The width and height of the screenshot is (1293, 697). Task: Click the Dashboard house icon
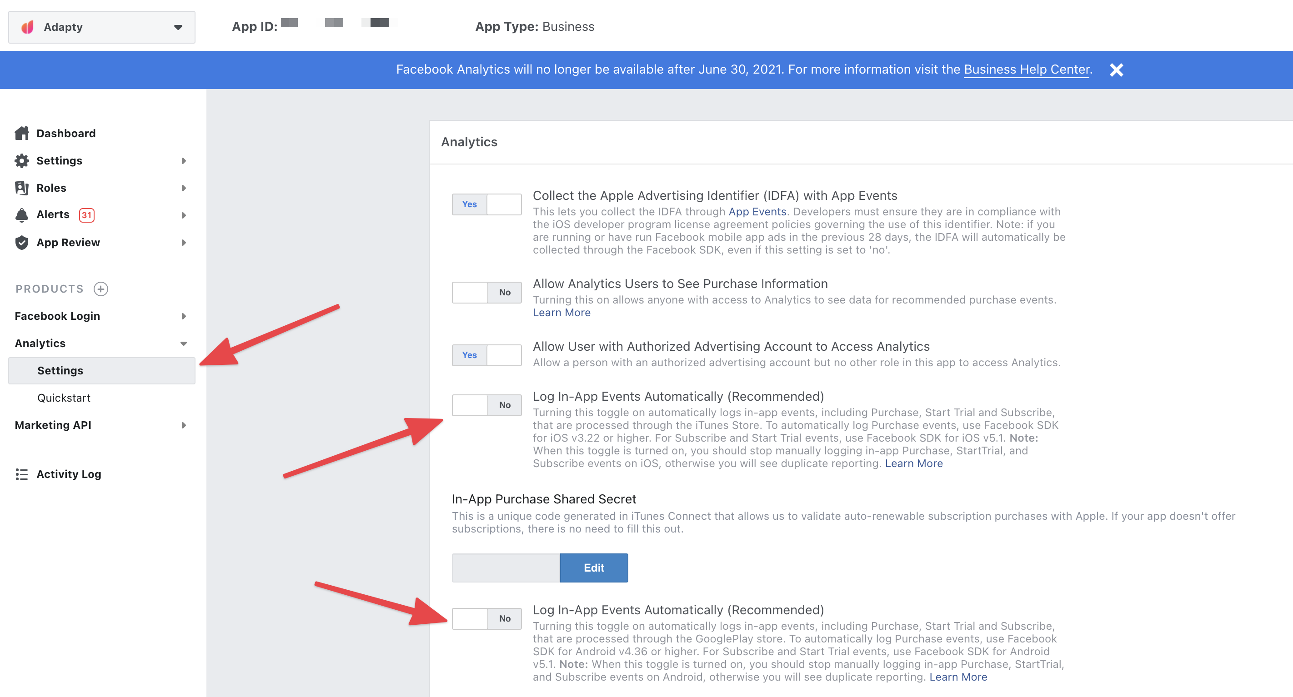pos(21,133)
